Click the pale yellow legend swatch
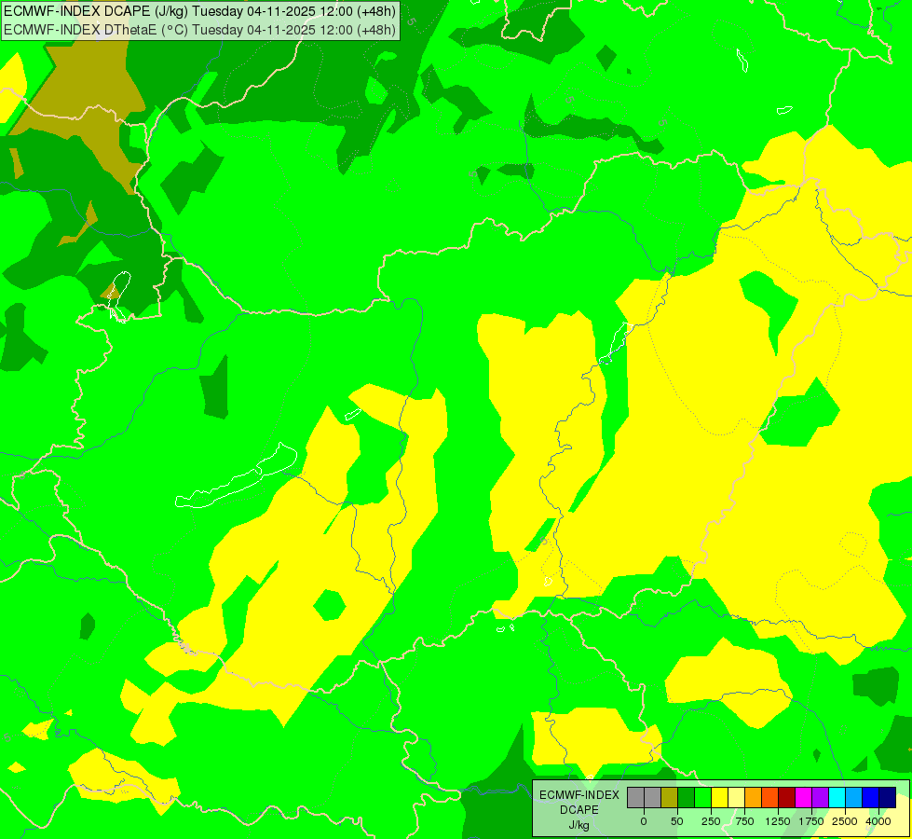912x839 pixels. point(736,798)
